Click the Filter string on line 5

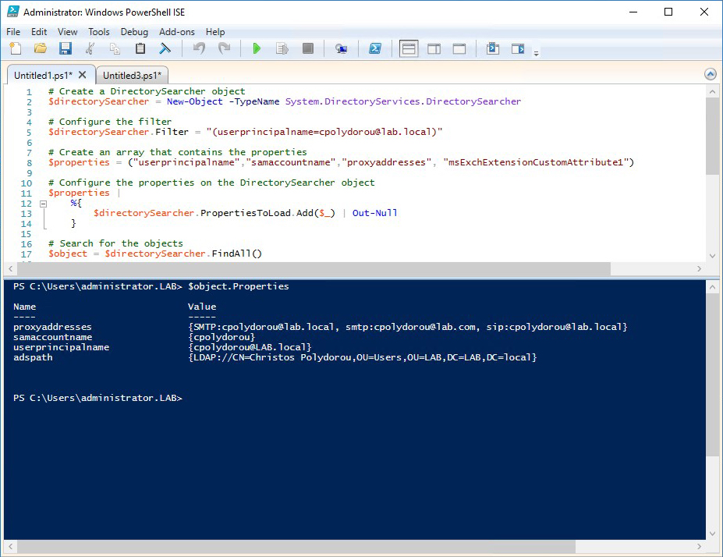click(x=324, y=132)
